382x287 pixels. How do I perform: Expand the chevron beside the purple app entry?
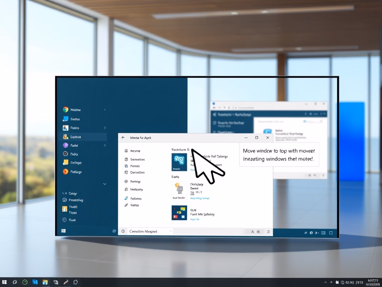click(104, 145)
